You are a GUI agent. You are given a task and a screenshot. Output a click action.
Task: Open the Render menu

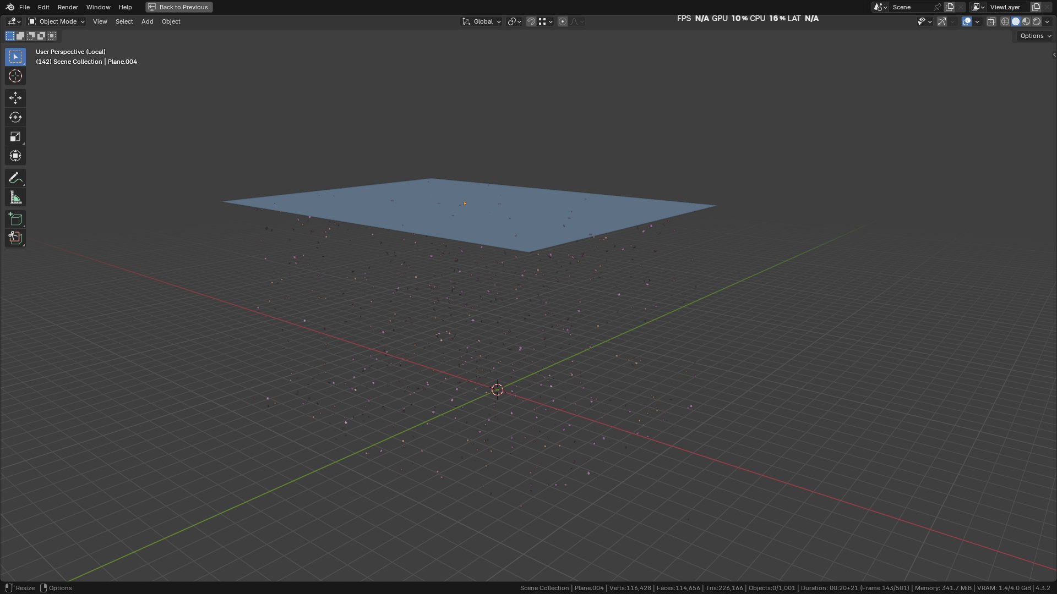click(x=68, y=7)
